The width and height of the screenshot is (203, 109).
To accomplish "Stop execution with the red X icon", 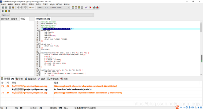I will pos(90,8).
